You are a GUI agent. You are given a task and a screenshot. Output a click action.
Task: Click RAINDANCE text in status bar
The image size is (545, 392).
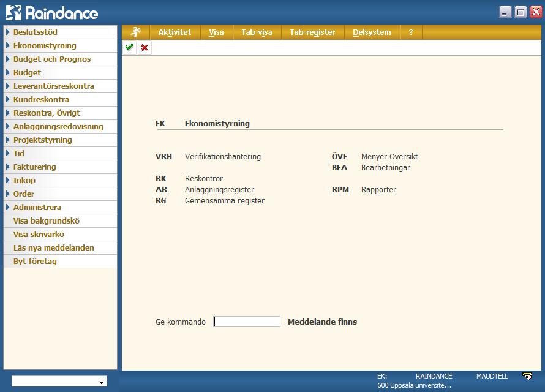(x=434, y=376)
